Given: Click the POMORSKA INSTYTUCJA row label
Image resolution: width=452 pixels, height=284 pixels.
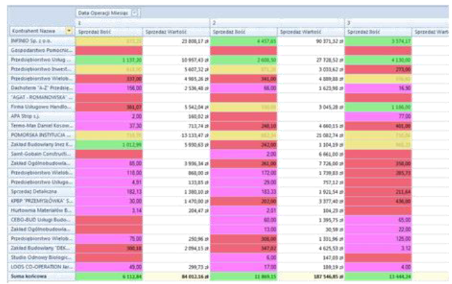Looking at the screenshot, I should tap(40, 135).
